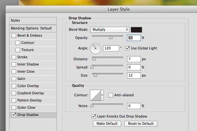The height and width of the screenshot is (131, 197).
Task: Enable the Stroke effect checkbox
Action: click(x=14, y=57)
